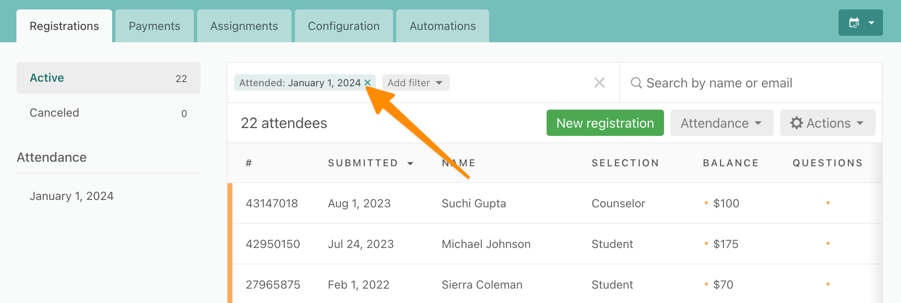The width and height of the screenshot is (901, 303).
Task: Click the New registration button
Action: pos(605,123)
